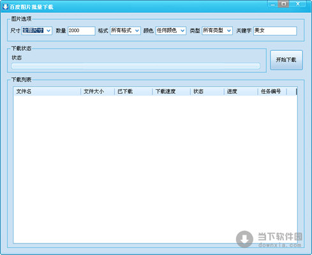Open the 类型 type dropdown
312x255 pixels.
[217, 31]
